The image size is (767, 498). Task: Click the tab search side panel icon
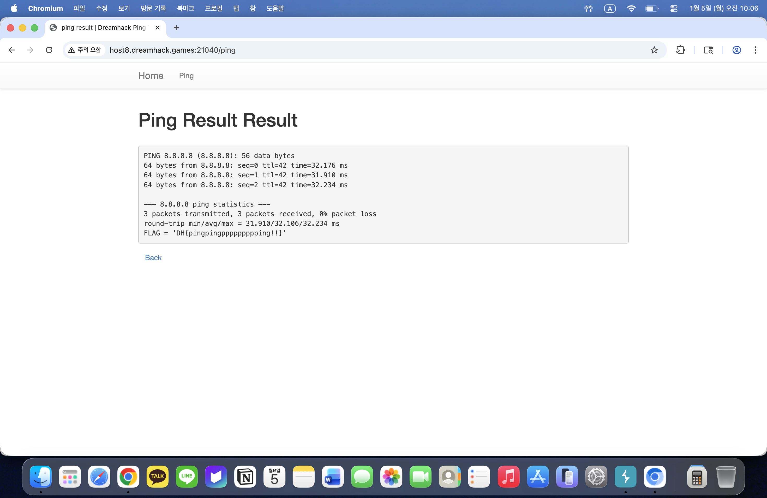click(708, 50)
